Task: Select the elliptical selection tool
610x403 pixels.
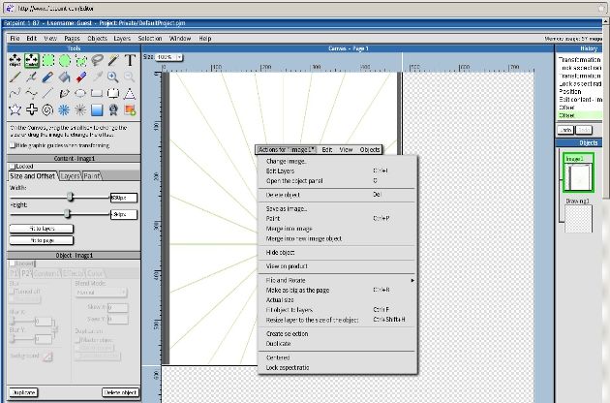Action: pyautogui.click(x=65, y=60)
